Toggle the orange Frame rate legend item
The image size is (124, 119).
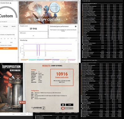(24, 60)
